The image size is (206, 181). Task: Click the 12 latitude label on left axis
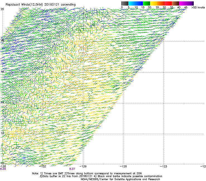(2, 133)
